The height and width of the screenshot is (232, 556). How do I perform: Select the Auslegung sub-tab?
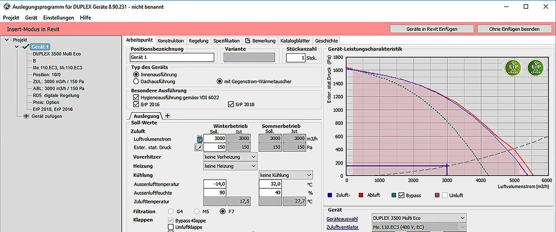[x=147, y=116]
